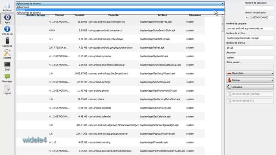Open the Mensajes chat icon
The width and height of the screenshot is (276, 155).
click(7, 77)
